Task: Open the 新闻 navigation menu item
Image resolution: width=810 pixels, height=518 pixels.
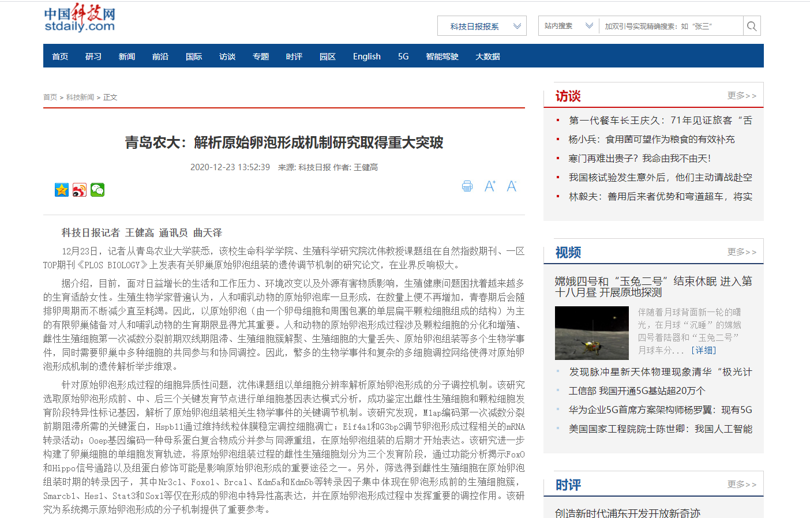Action: [127, 57]
